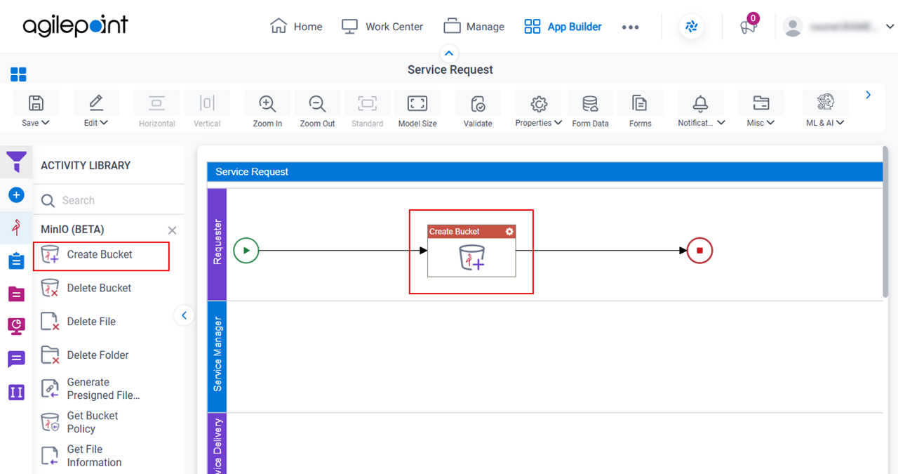The height and width of the screenshot is (474, 898).
Task: Zoom Out of the process model
Action: click(x=318, y=103)
